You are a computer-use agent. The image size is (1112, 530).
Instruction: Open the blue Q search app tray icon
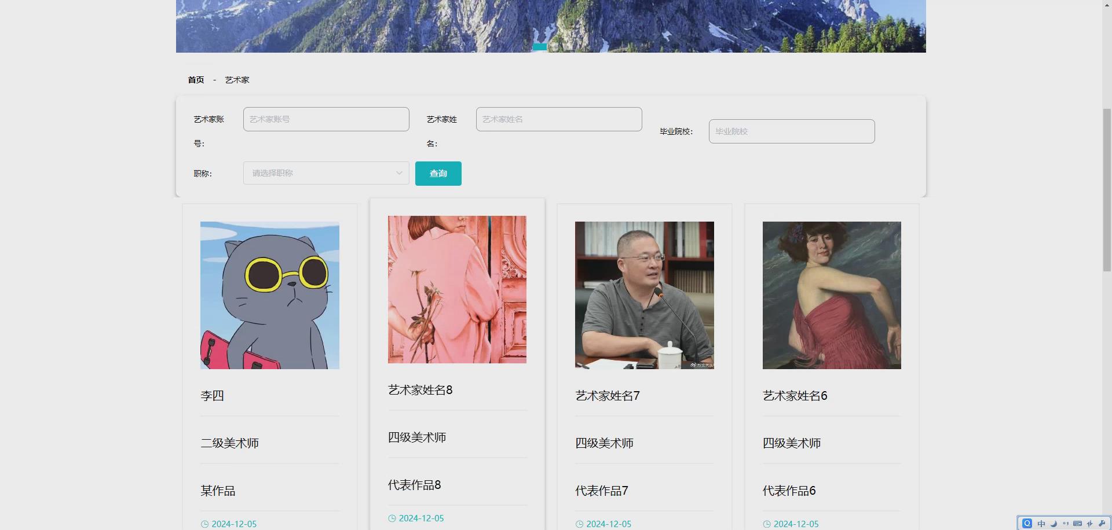point(1027,523)
